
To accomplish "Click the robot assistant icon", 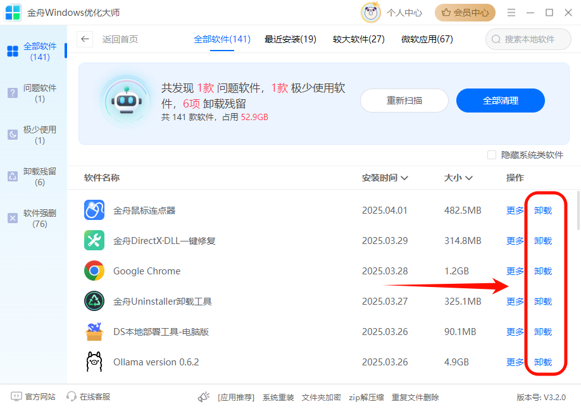I will click(127, 101).
